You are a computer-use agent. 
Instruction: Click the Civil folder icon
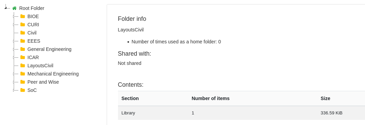coord(23,33)
